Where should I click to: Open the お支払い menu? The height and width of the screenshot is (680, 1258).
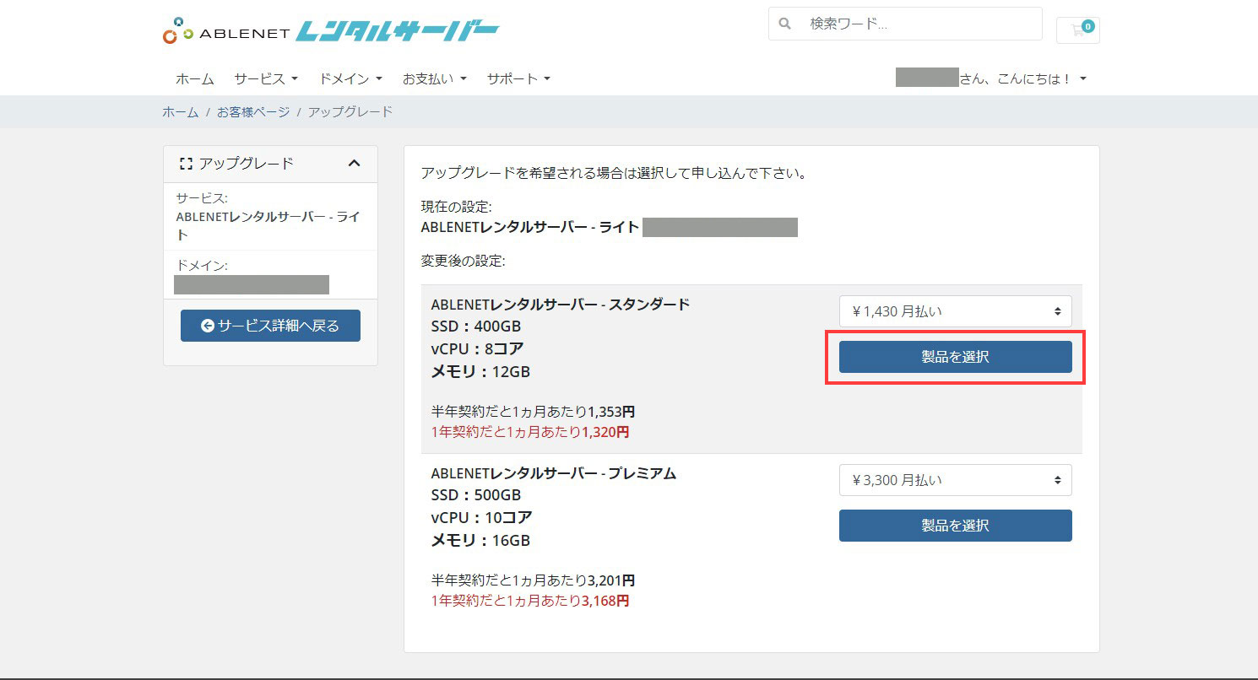[x=434, y=78]
